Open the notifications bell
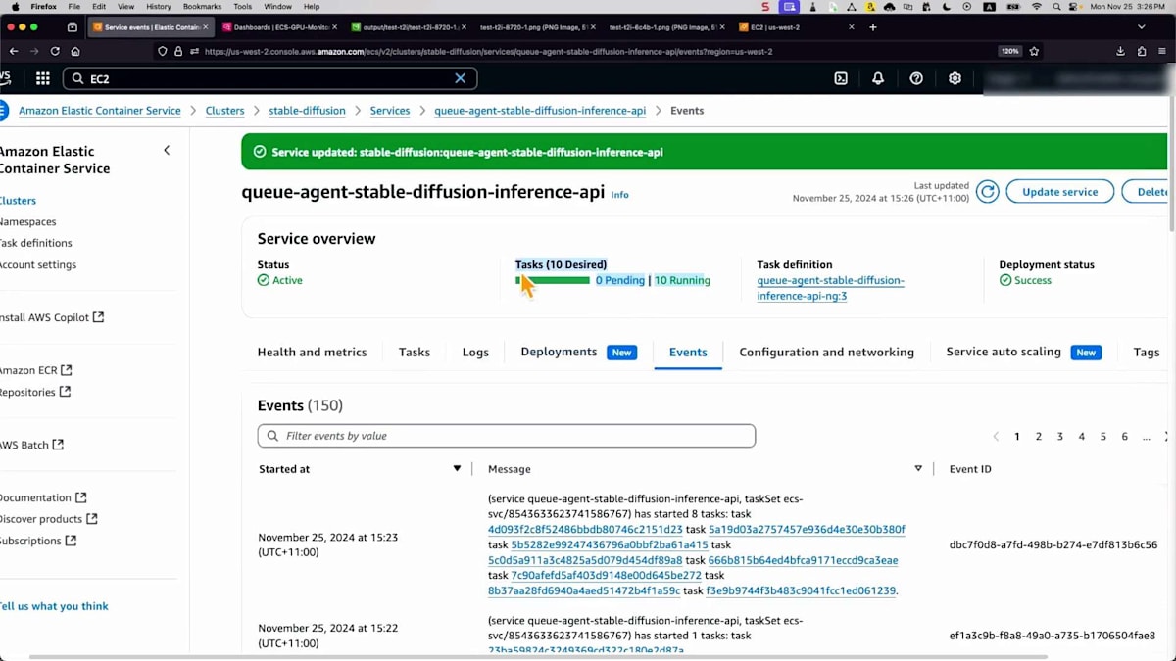 878,78
